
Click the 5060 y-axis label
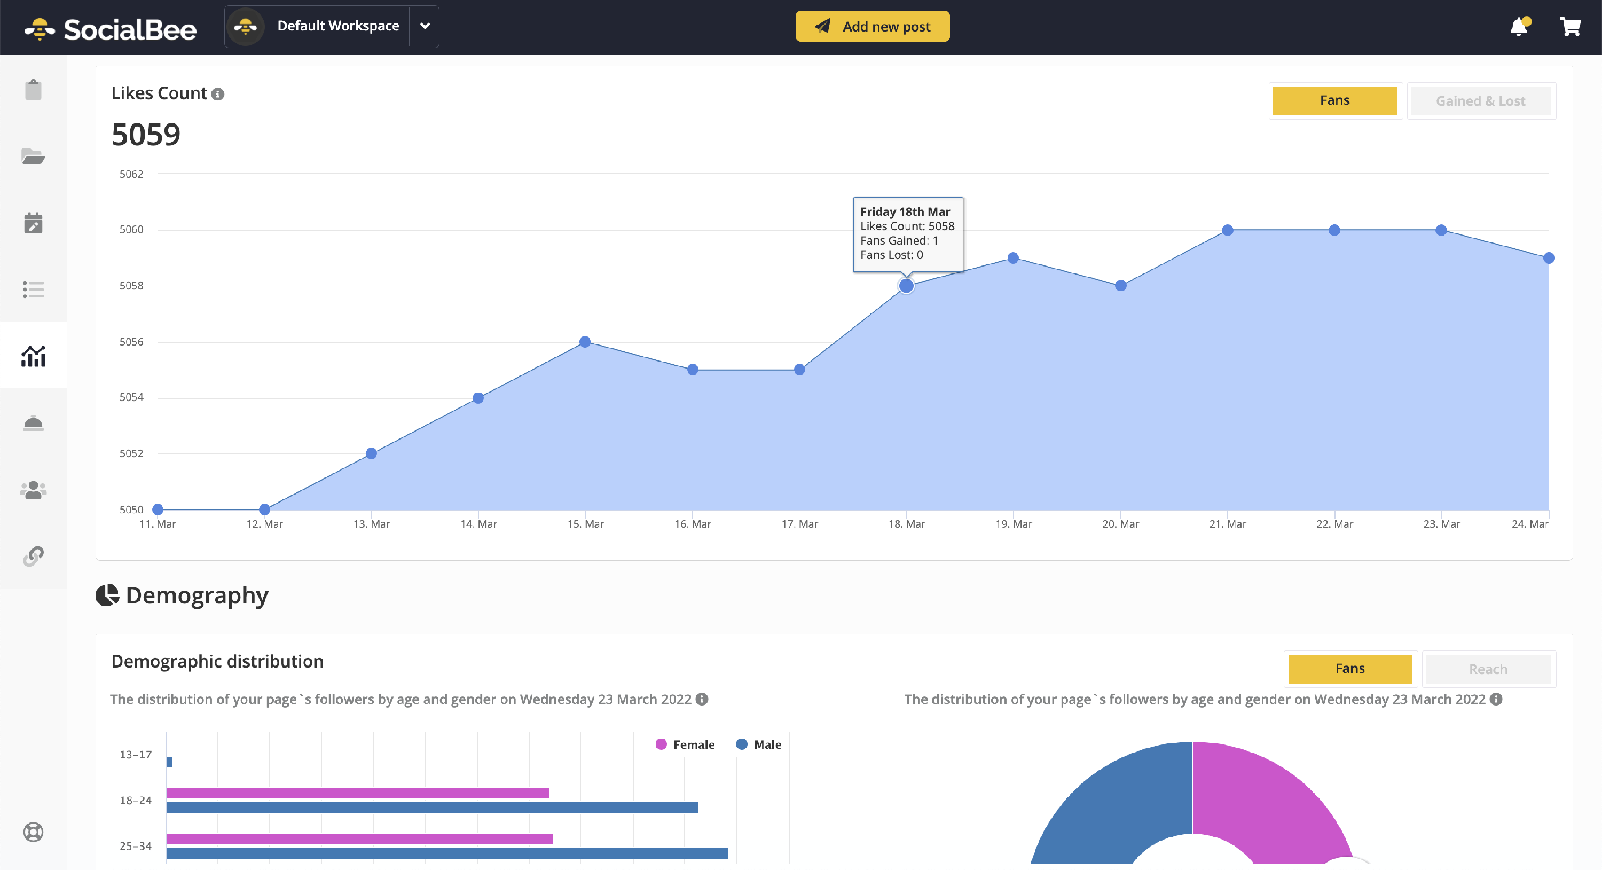pos(131,230)
